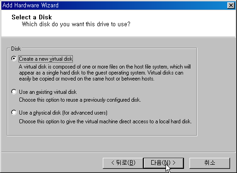Click the blank gray area above the buttons
The width and height of the screenshot is (237, 173).
coord(118,144)
